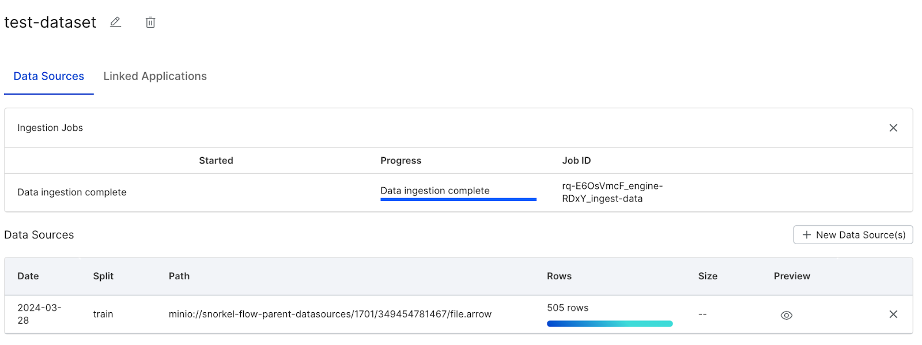This screenshot has height=345, width=922.
Task: Click the plus icon in New Data Source(s)
Action: pyautogui.click(x=807, y=235)
